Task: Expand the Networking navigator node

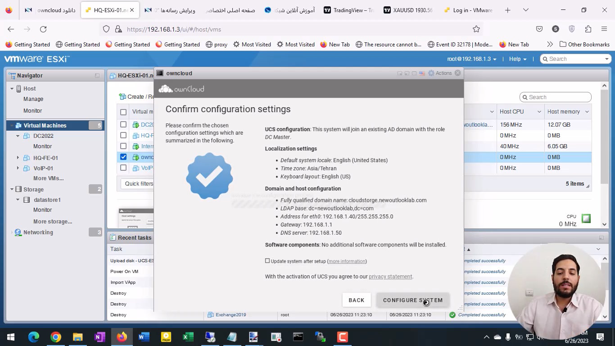Action: pyautogui.click(x=12, y=232)
